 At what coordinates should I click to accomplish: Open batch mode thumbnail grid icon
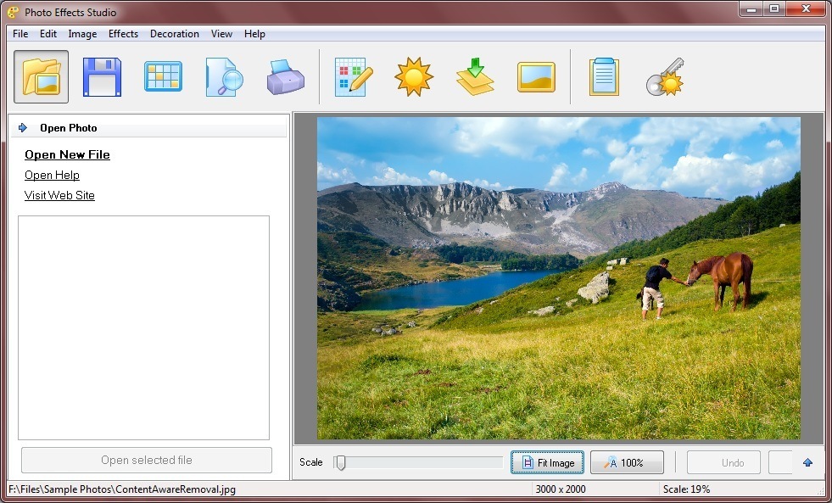163,75
